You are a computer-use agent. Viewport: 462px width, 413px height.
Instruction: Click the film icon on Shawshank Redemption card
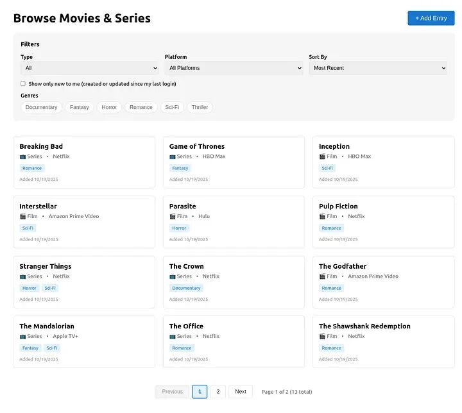(x=322, y=336)
